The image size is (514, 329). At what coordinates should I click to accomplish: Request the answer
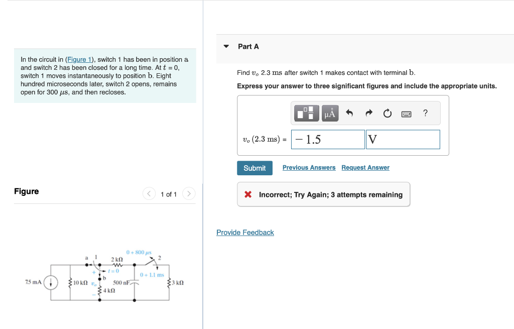365,167
